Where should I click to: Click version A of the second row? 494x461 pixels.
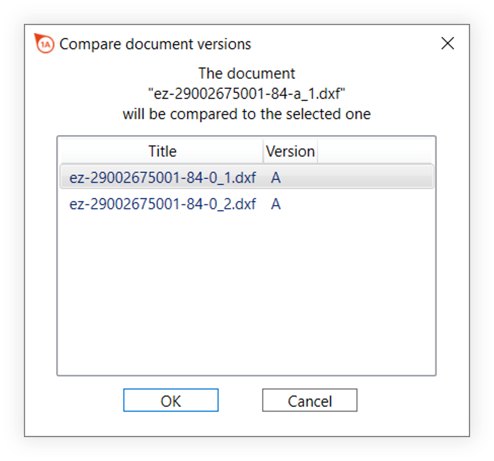pos(276,204)
